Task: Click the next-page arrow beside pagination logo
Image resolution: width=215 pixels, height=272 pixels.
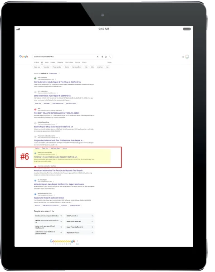Action: [x=78, y=241]
